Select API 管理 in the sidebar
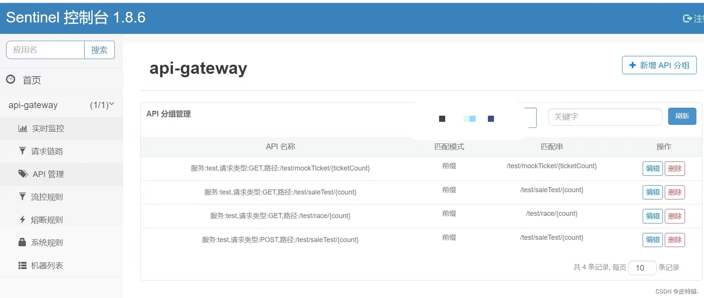Screen dimensions: 704x298 [x=61, y=174]
